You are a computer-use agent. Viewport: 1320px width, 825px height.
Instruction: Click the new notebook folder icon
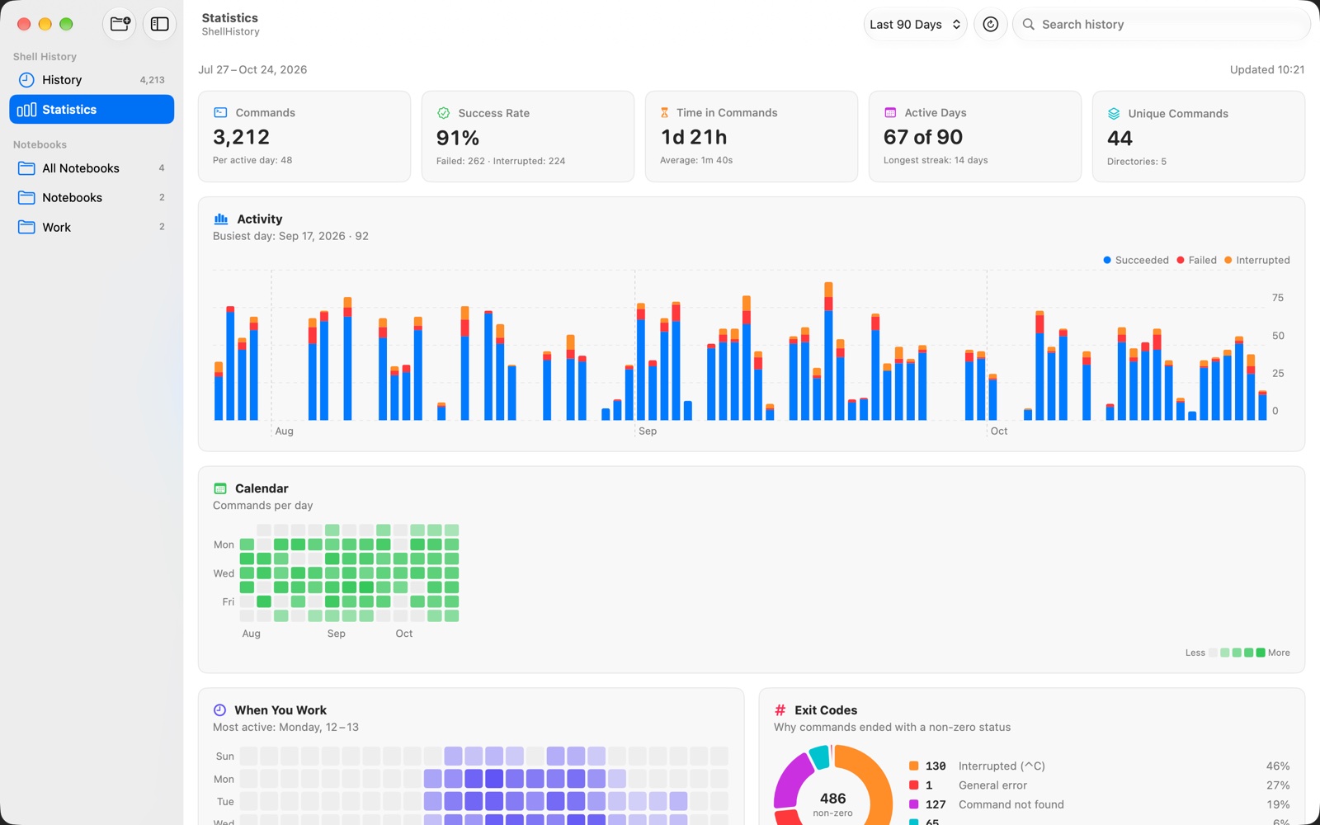click(120, 24)
